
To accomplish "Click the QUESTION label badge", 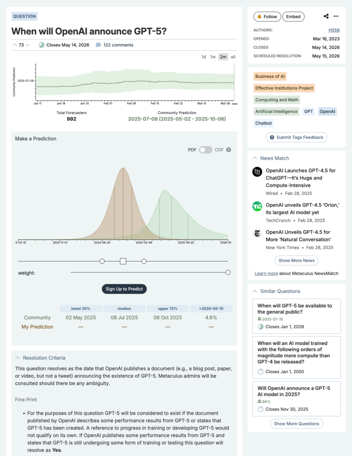I will tap(24, 16).
